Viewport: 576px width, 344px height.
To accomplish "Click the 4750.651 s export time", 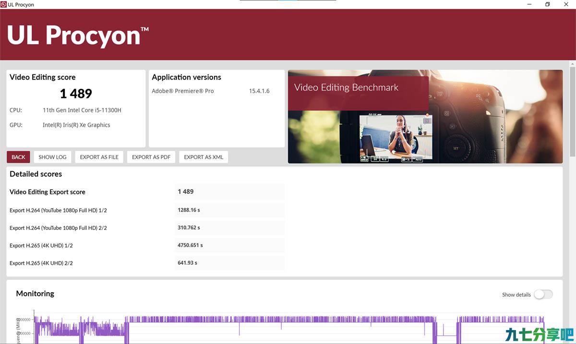I will [191, 245].
